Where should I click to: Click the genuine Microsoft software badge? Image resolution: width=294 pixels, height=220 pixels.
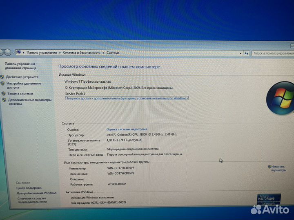pyautogui.click(x=269, y=199)
